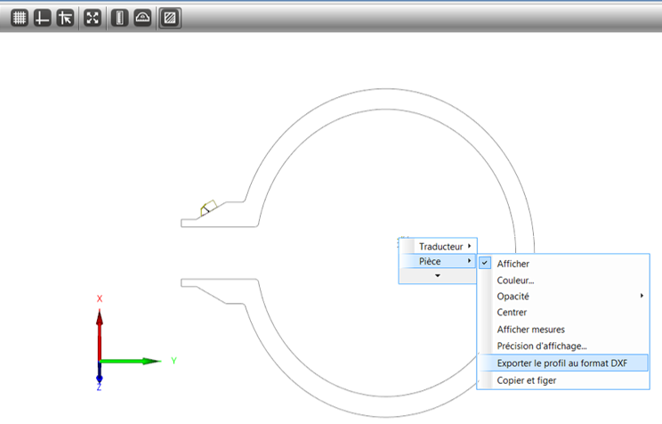Screen dimensions: 662x424
Task: Toggle the hatched section fill icon
Action: [170, 18]
